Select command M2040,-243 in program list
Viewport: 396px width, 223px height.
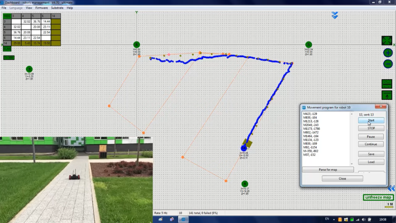[x=312, y=125]
